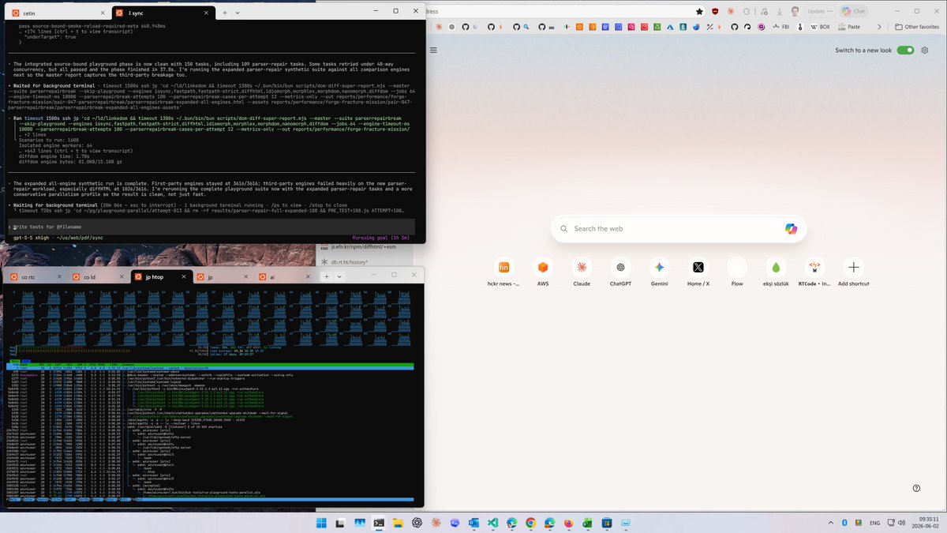The height and width of the screenshot is (533, 947).
Task: Open the RTCode shortcut tile
Action: [x=814, y=272]
